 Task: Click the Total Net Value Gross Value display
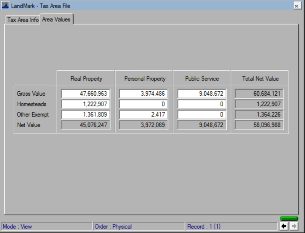[259, 94]
